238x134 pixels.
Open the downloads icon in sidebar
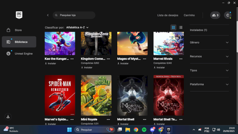[8, 116]
